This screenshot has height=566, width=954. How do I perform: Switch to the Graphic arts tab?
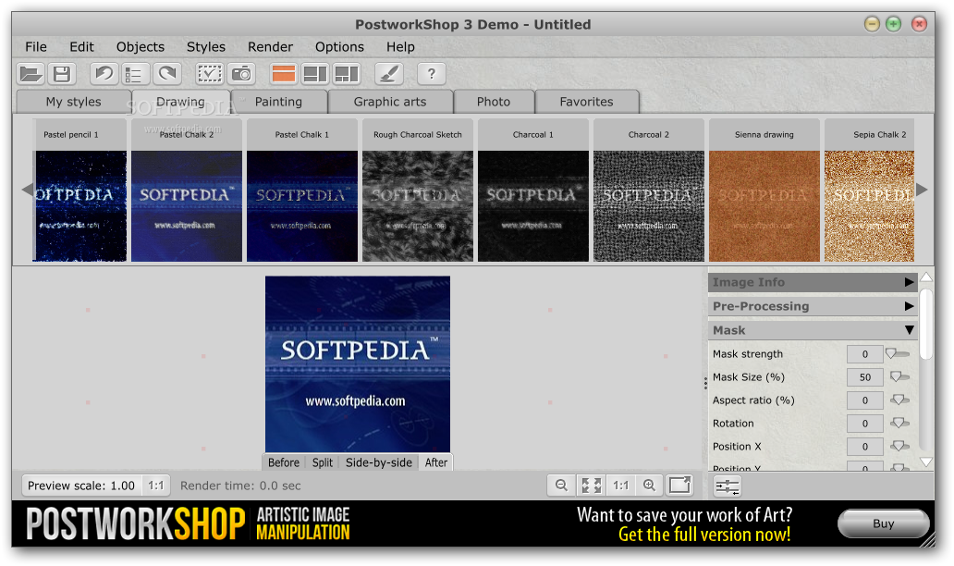[390, 102]
